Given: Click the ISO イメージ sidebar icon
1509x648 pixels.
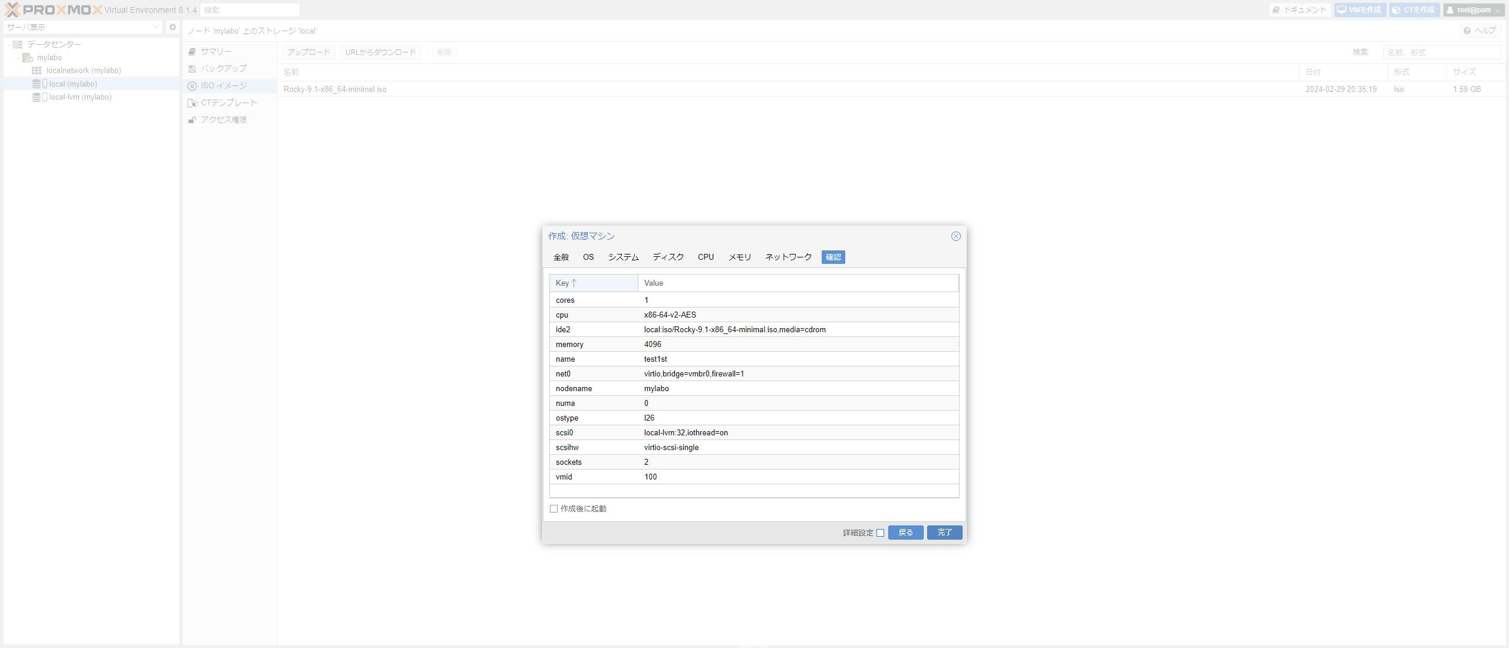Looking at the screenshot, I should coord(192,85).
